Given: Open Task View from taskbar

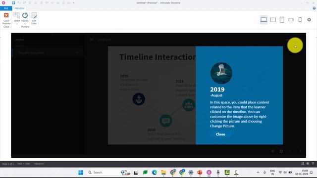Looking at the screenshot, I should coord(136,173).
